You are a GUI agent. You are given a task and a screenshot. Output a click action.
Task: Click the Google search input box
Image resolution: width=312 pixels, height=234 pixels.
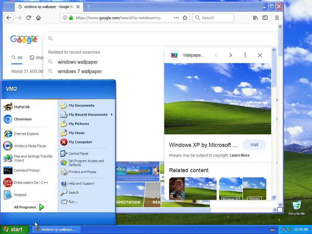pos(160,39)
